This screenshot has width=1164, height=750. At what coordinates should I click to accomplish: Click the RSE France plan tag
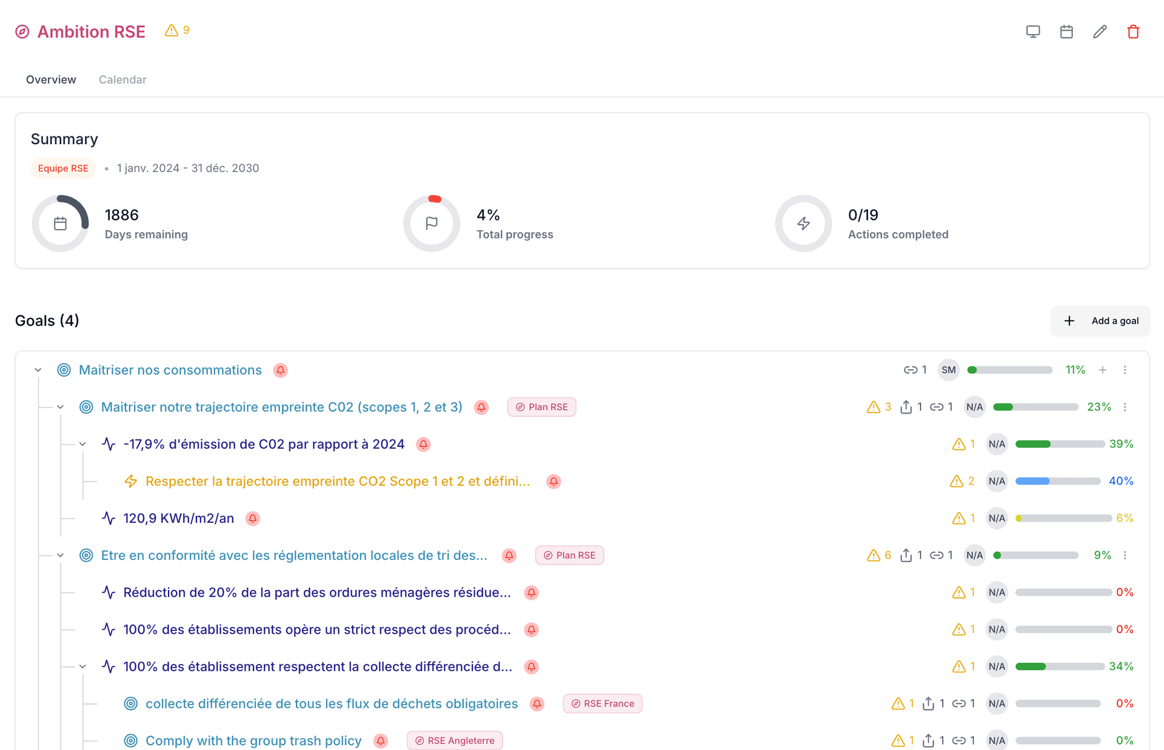603,704
